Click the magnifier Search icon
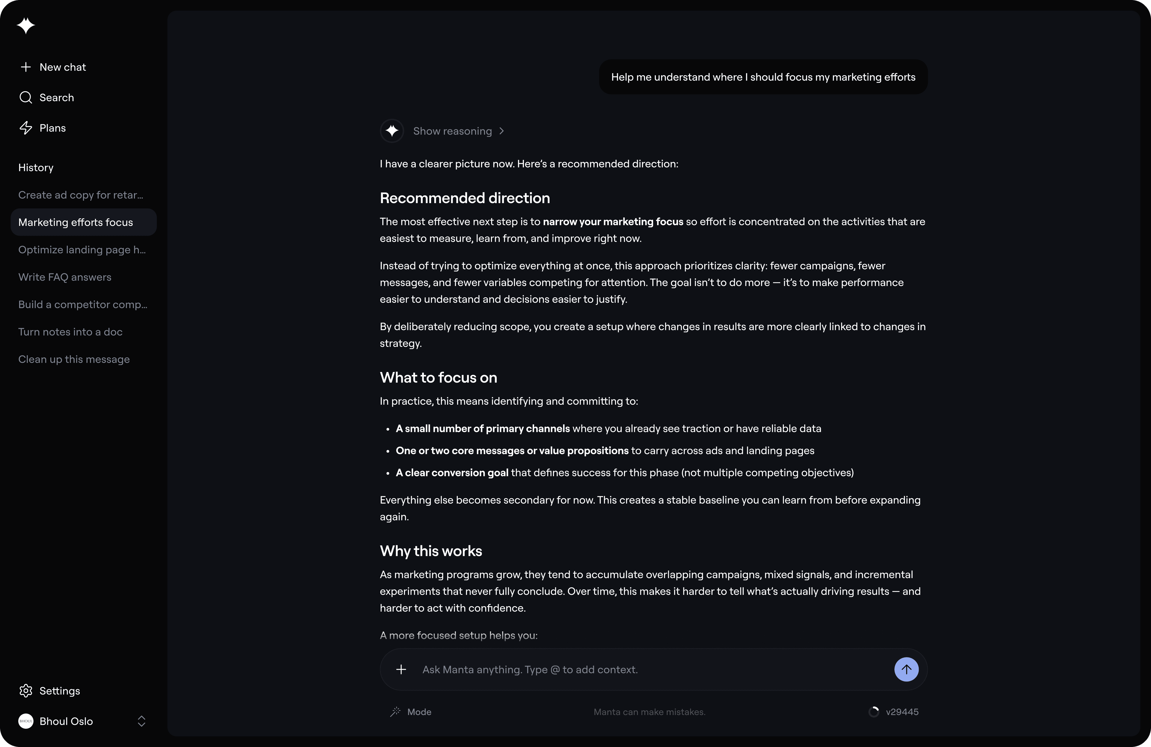The width and height of the screenshot is (1151, 747). (x=26, y=98)
